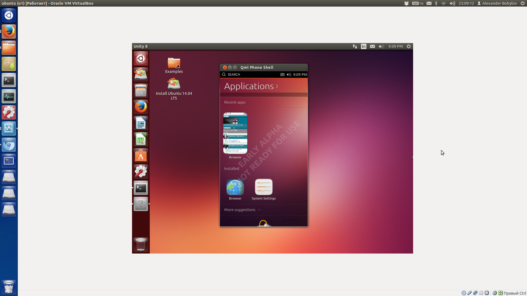Open the guest 9:09 PM clock menu
This screenshot has height=296, width=527.
(396, 46)
